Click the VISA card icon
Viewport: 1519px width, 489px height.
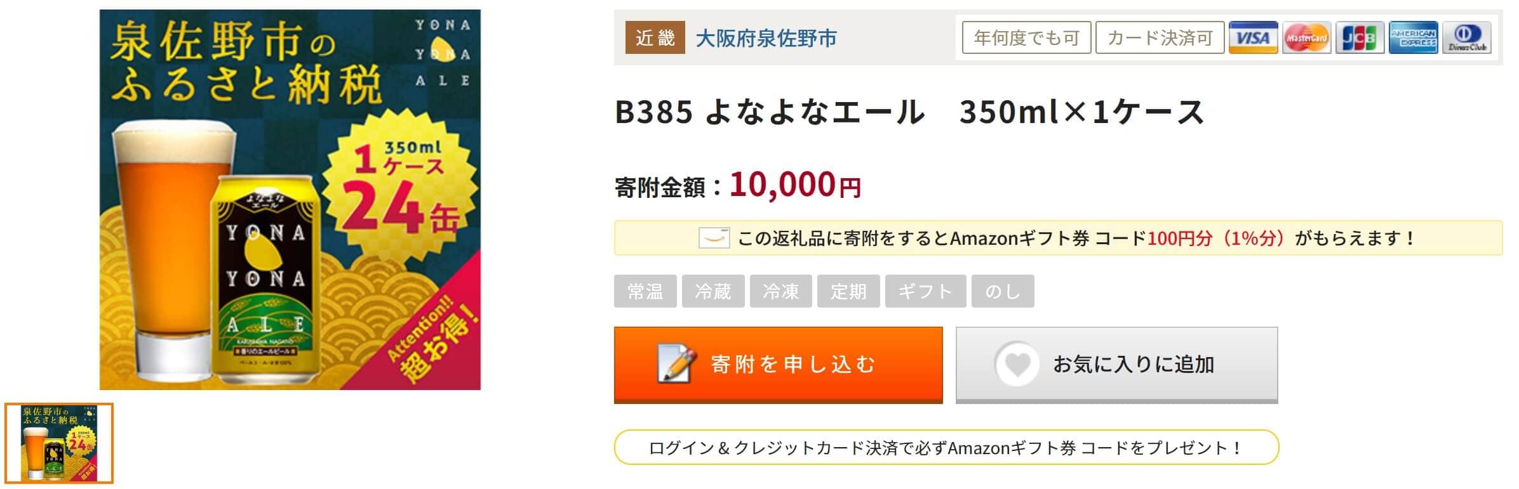(x=1252, y=37)
